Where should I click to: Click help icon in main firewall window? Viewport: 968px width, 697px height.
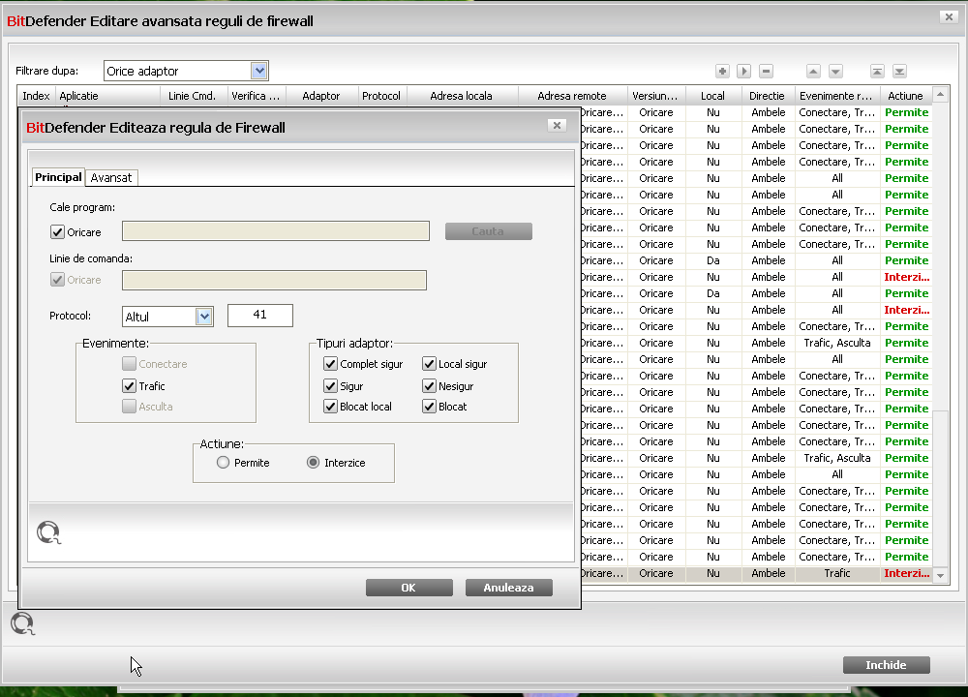coord(22,623)
